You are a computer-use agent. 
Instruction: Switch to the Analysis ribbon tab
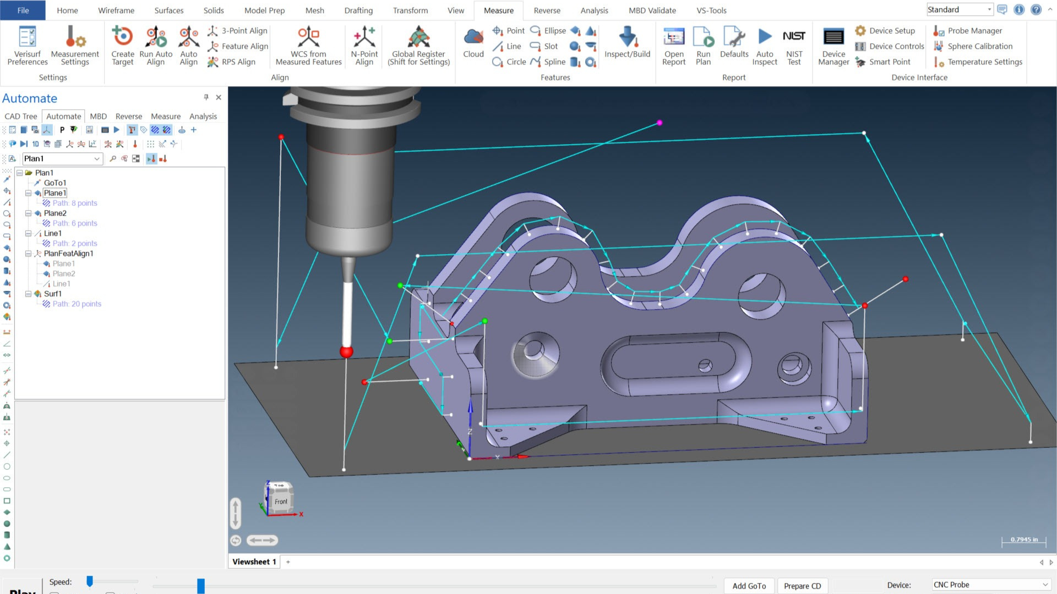pyautogui.click(x=594, y=10)
